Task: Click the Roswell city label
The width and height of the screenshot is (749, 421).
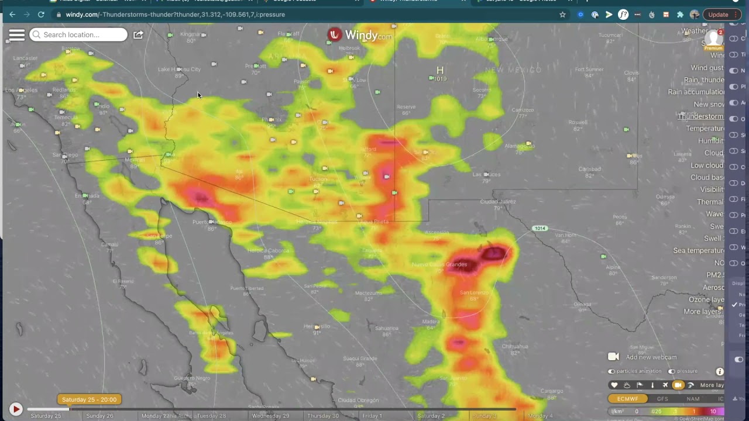Action: click(x=578, y=122)
